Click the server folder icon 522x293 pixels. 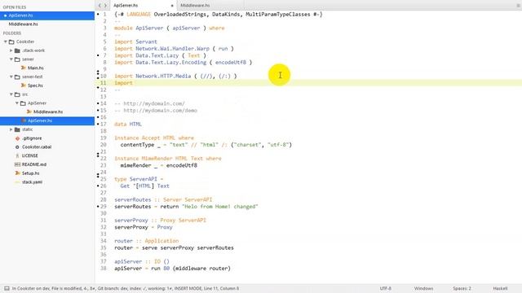[17, 59]
